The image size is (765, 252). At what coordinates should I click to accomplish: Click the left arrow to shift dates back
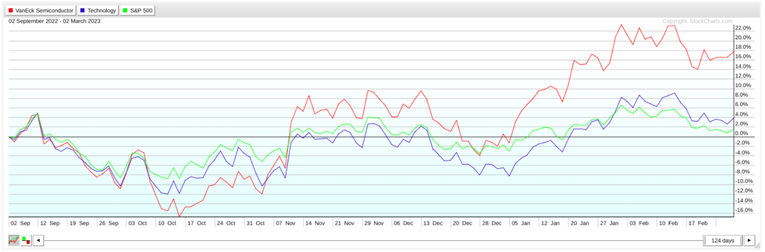38,241
